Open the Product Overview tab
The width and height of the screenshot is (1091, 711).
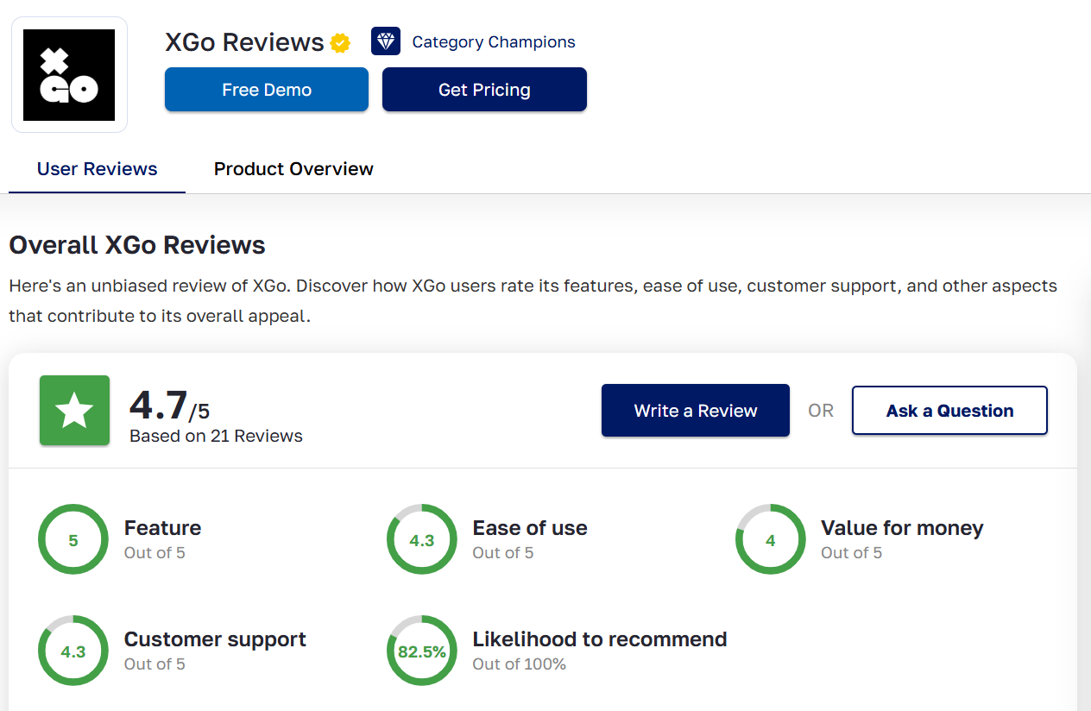coord(293,169)
